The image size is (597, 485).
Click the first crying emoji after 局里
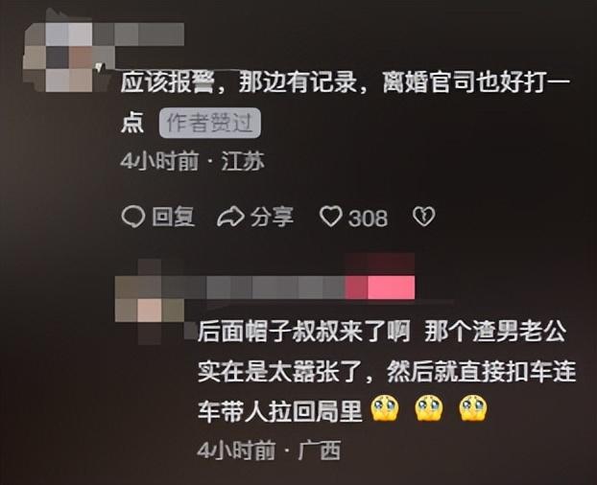(x=385, y=408)
